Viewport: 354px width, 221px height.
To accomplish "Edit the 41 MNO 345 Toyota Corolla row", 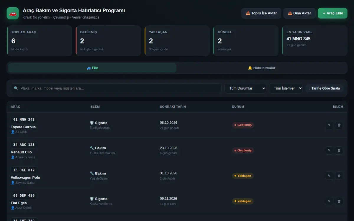I will (329, 125).
